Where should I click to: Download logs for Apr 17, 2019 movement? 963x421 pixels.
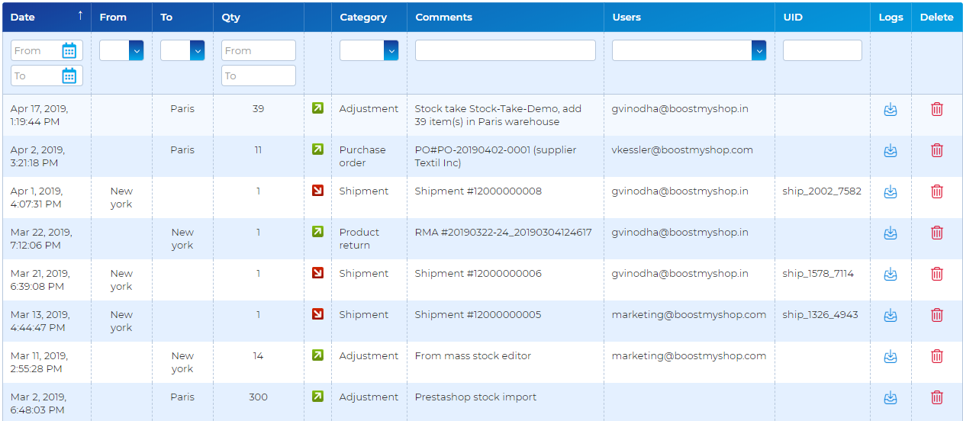pyautogui.click(x=890, y=109)
